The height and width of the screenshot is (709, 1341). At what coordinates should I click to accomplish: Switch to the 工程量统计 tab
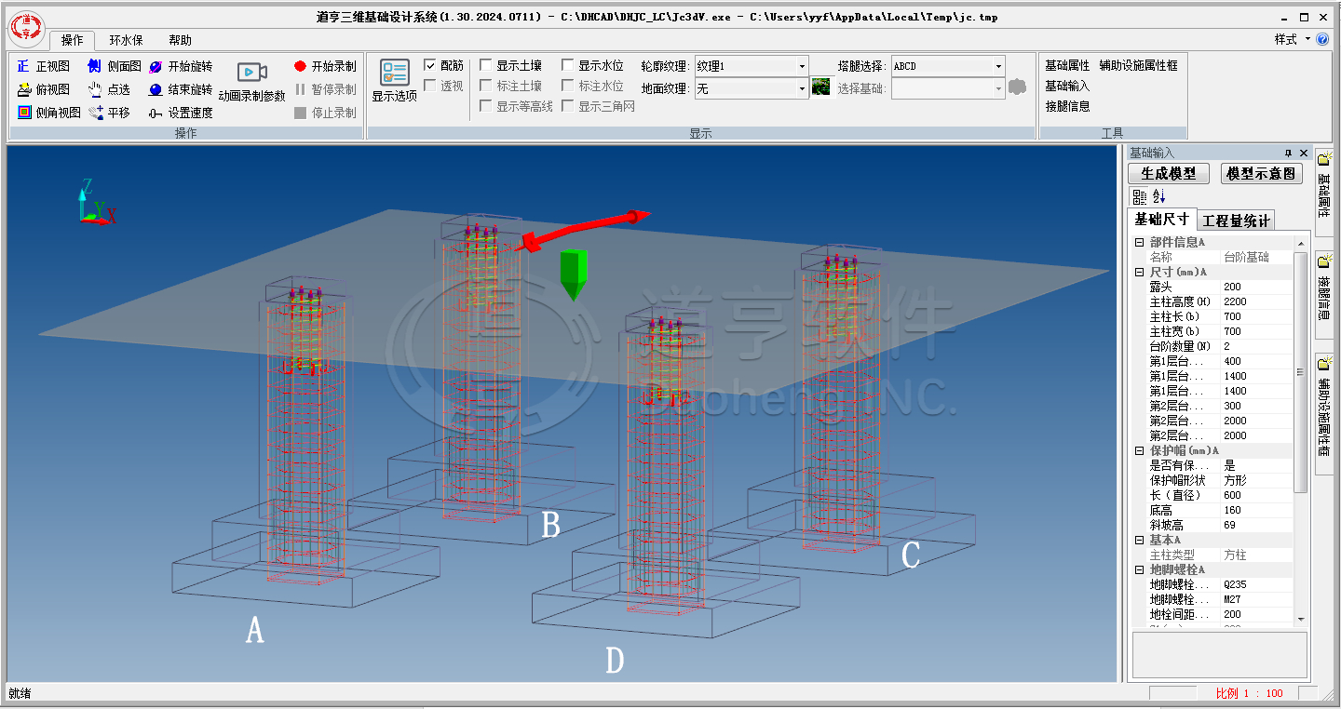1236,221
